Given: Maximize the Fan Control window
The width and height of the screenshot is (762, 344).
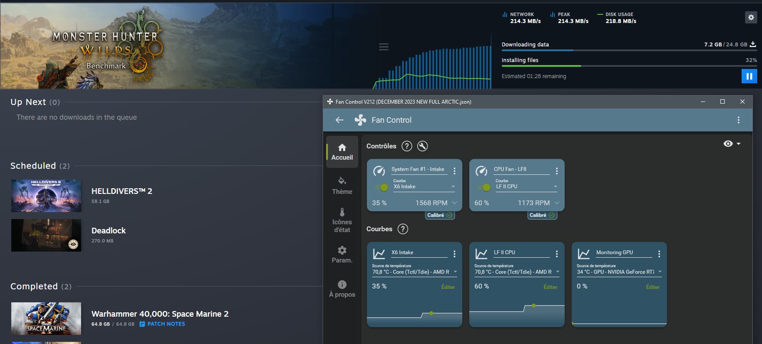Looking at the screenshot, I should point(723,102).
